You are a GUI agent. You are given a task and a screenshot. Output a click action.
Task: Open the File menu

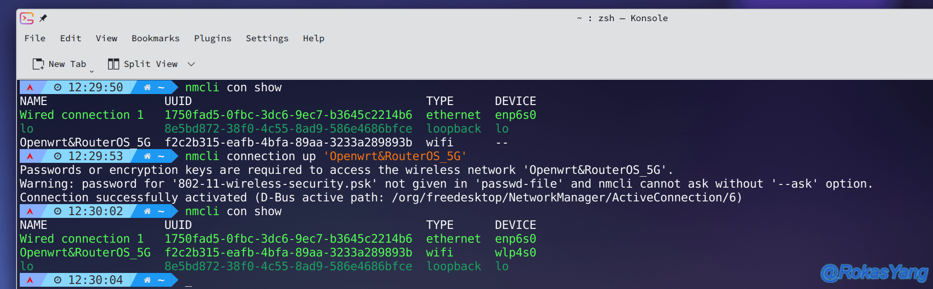point(35,39)
